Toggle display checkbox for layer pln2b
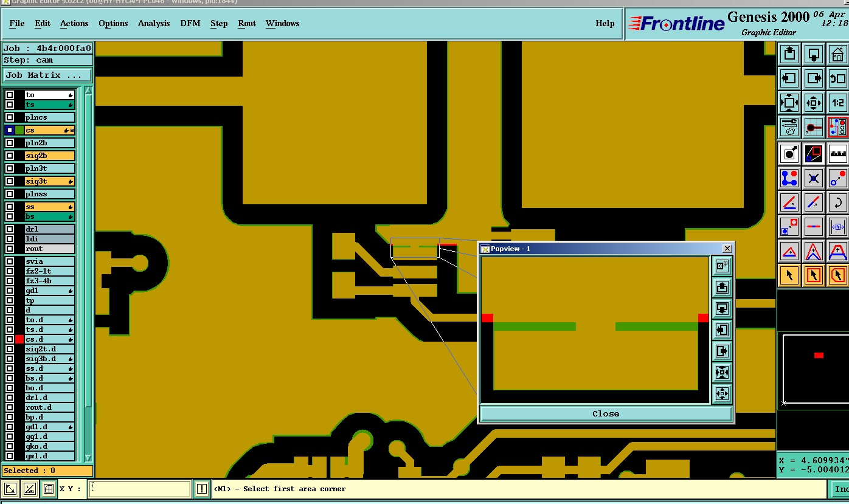The height and width of the screenshot is (504, 849). coord(10,143)
